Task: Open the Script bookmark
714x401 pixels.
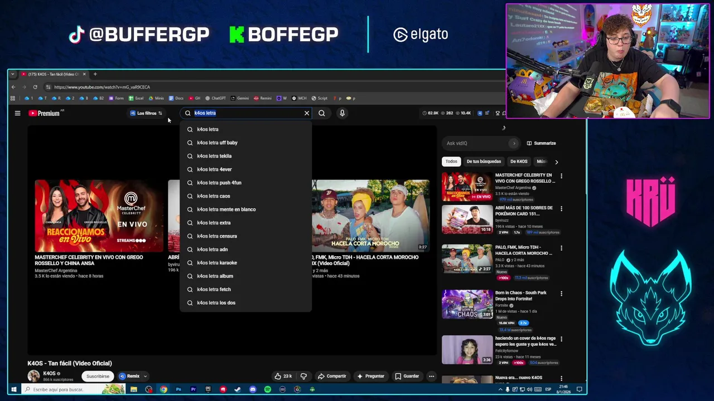Action: (x=320, y=98)
